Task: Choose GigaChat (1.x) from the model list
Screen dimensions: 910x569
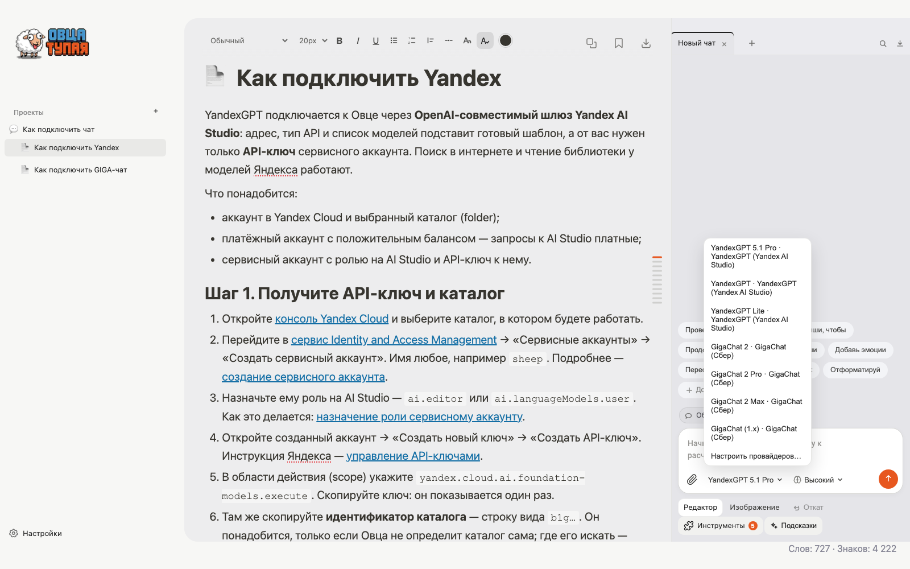Action: click(x=757, y=433)
